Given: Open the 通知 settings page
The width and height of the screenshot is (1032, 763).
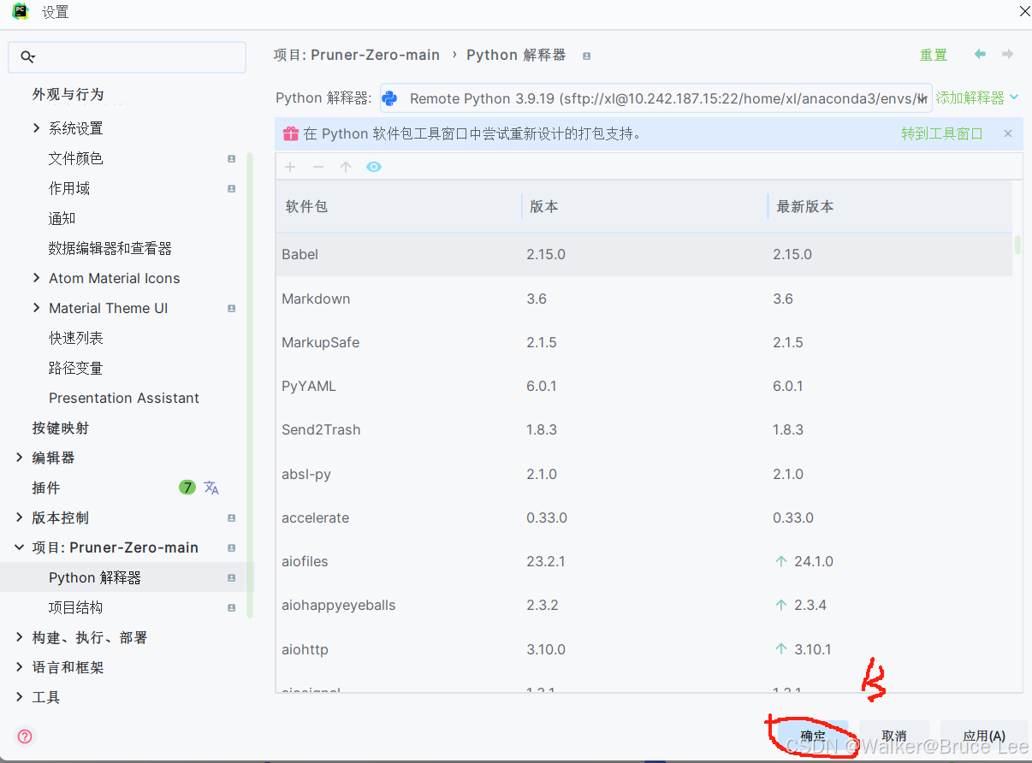Looking at the screenshot, I should (x=62, y=218).
